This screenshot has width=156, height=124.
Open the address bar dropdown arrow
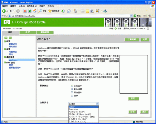click(x=131, y=16)
